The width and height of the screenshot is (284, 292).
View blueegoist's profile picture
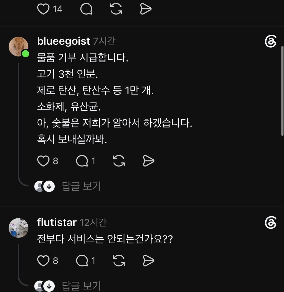point(18,47)
